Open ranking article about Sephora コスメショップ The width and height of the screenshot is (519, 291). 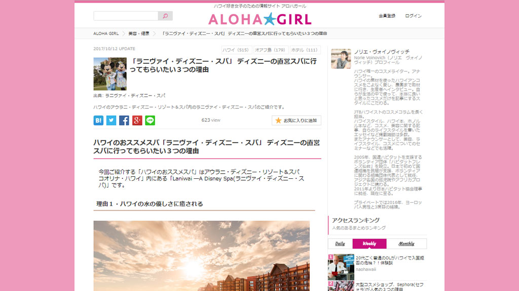[389, 287]
